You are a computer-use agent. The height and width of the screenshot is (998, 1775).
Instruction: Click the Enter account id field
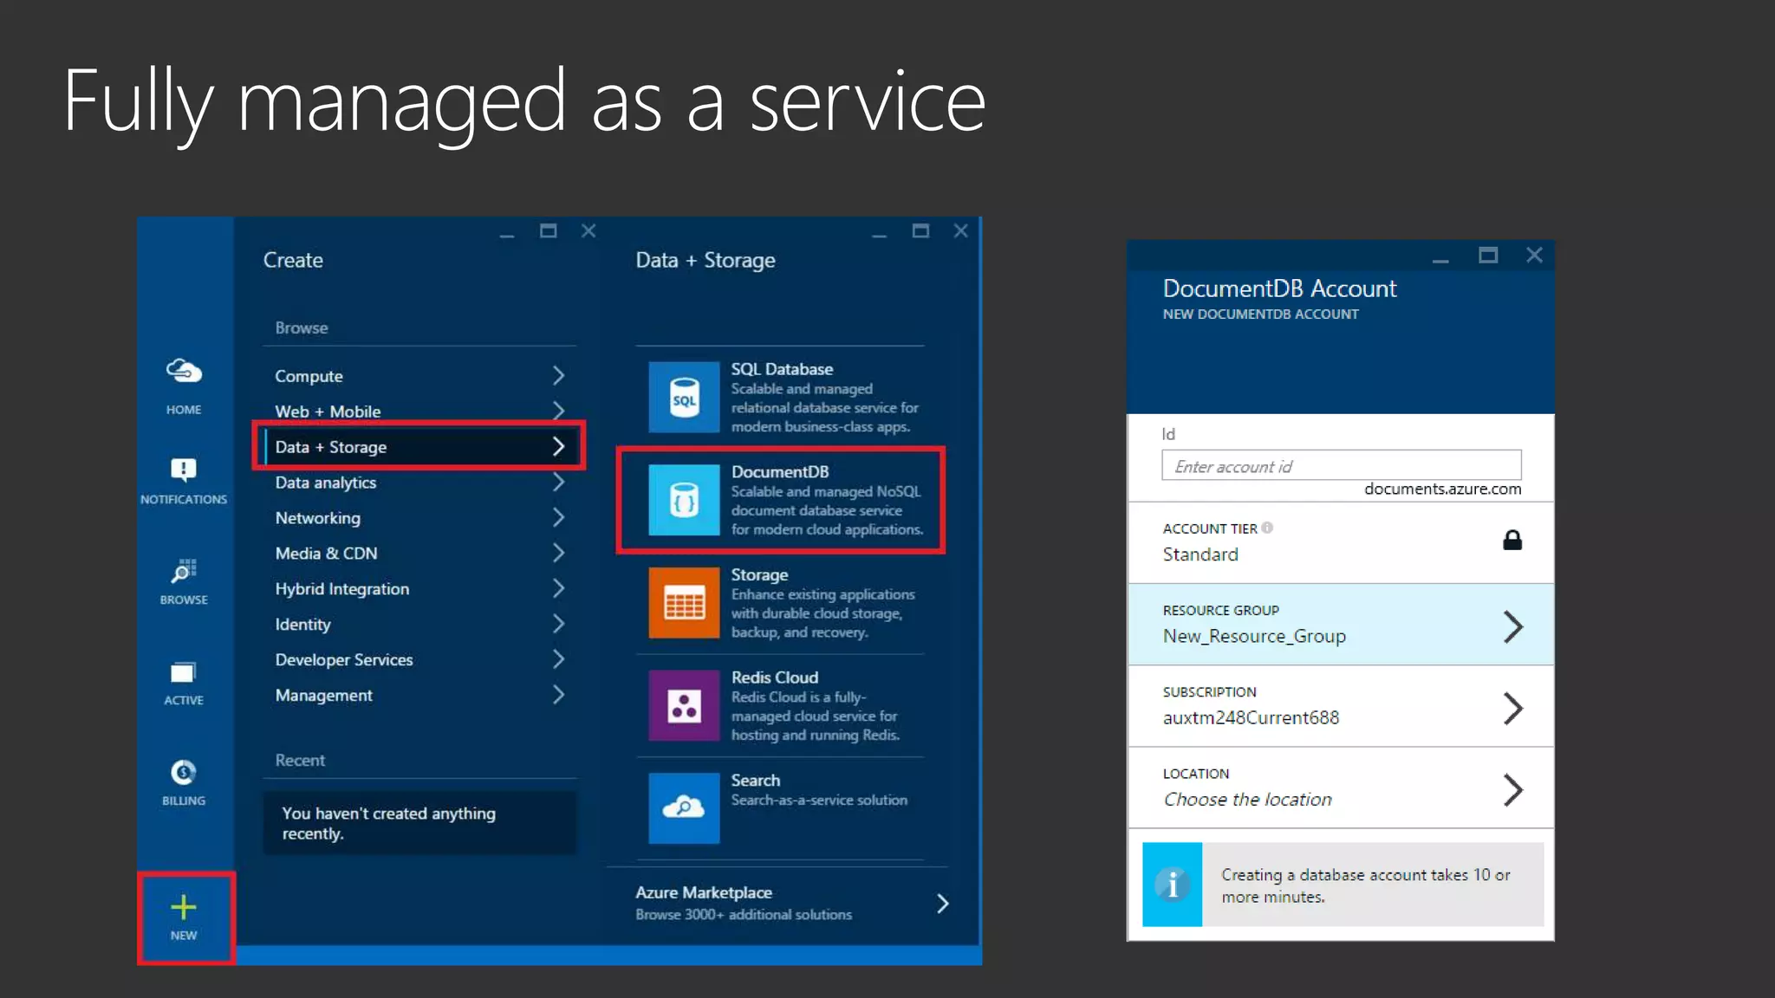pos(1341,466)
